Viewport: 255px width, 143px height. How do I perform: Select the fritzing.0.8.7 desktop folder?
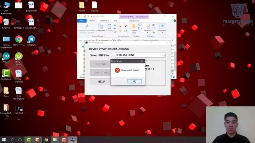[x=6, y=109]
